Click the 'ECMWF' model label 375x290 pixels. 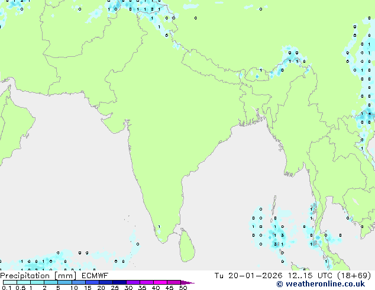click(x=95, y=276)
